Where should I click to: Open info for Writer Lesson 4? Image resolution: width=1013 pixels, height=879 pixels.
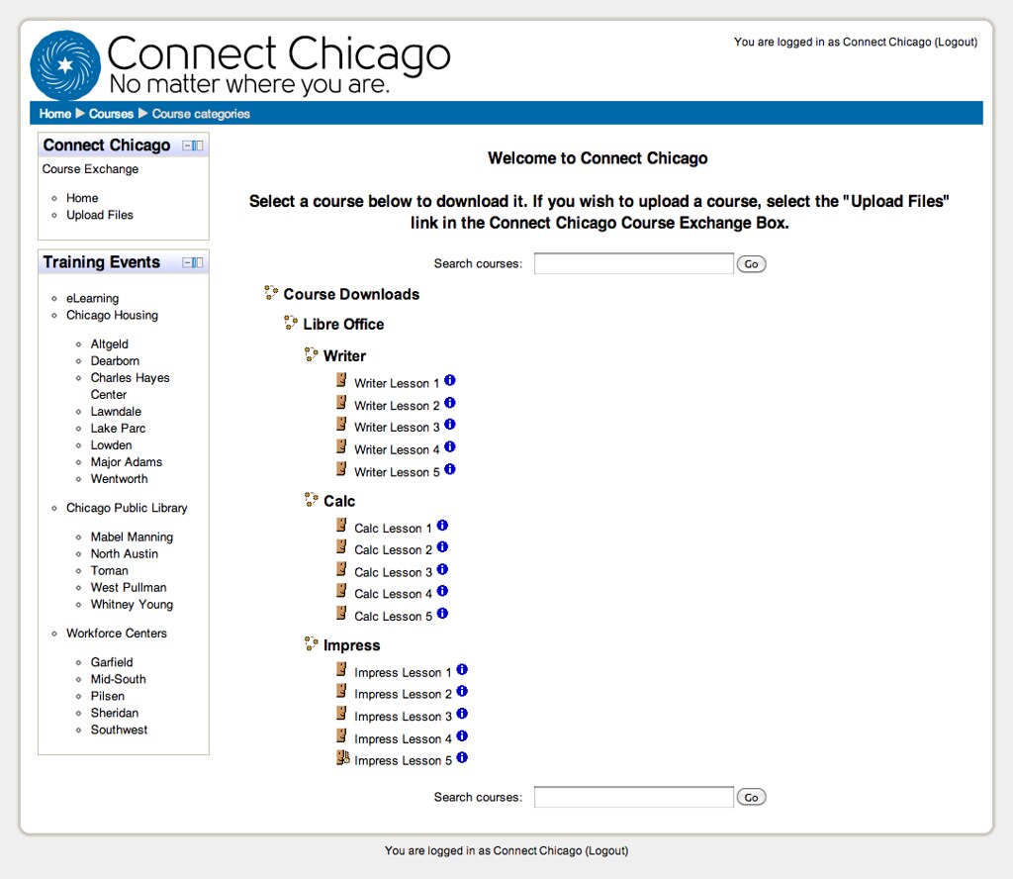pos(450,446)
